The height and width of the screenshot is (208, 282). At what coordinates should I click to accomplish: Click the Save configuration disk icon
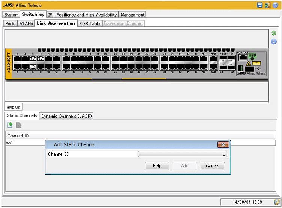point(259,5)
